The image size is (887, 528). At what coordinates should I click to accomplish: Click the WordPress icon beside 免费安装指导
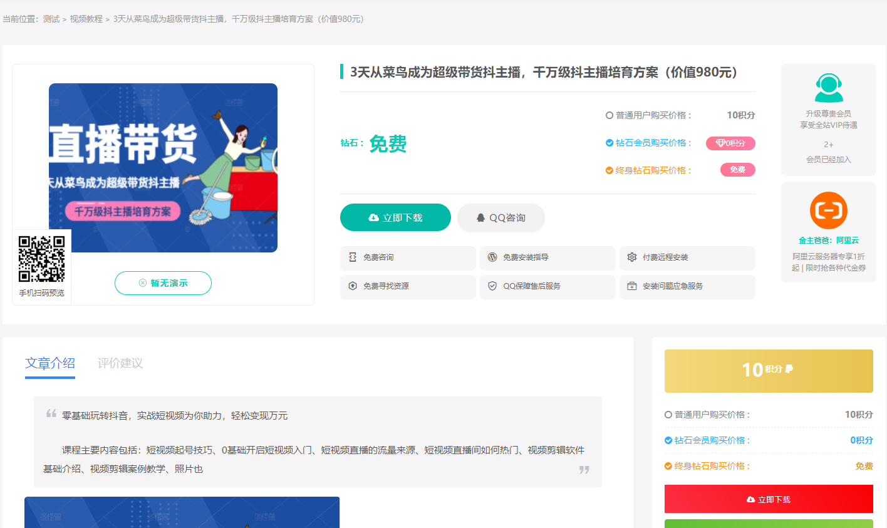[492, 257]
